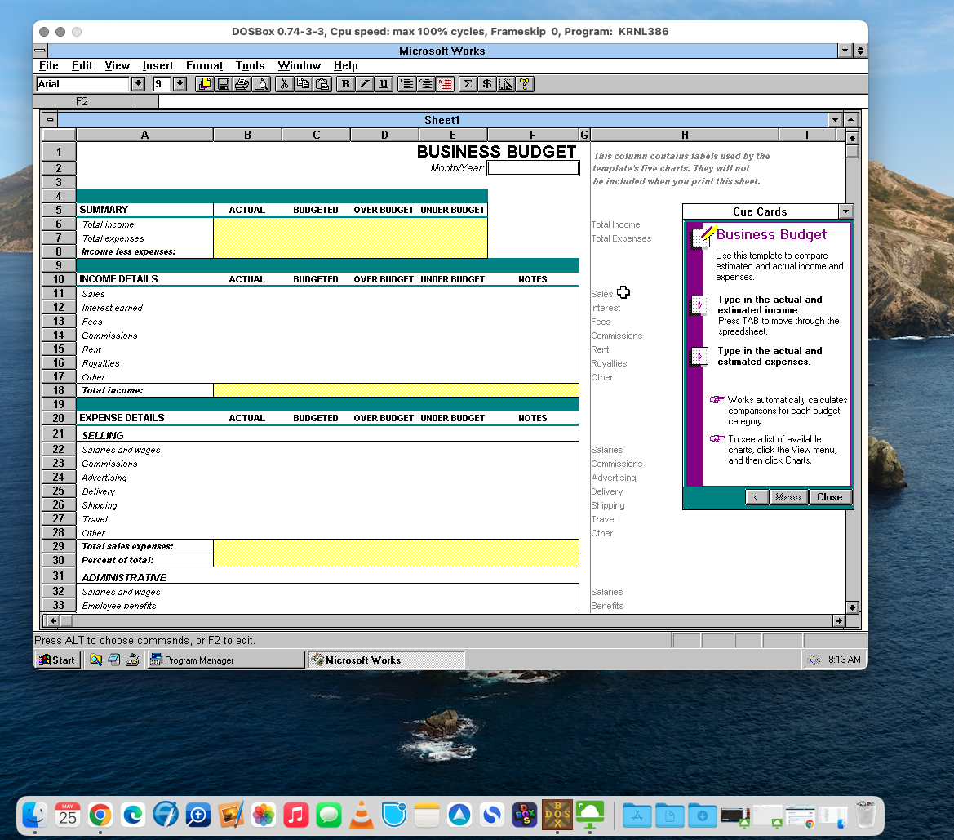Click the New Chart toolbar icon

tap(506, 84)
